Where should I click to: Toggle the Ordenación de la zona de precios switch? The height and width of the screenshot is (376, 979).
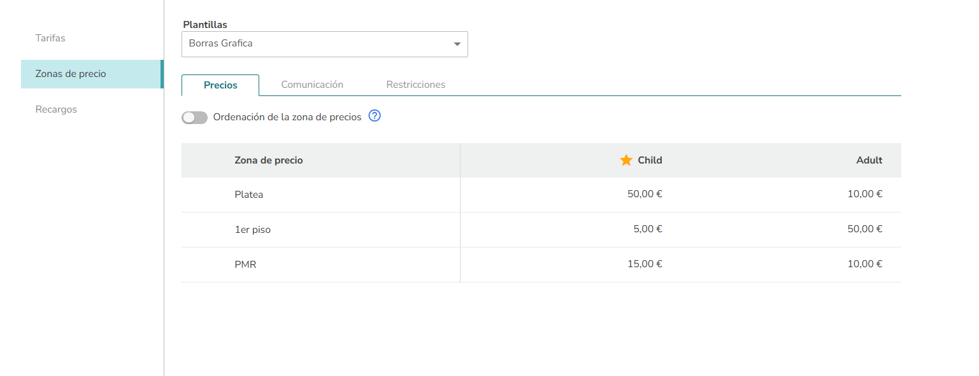pos(195,118)
